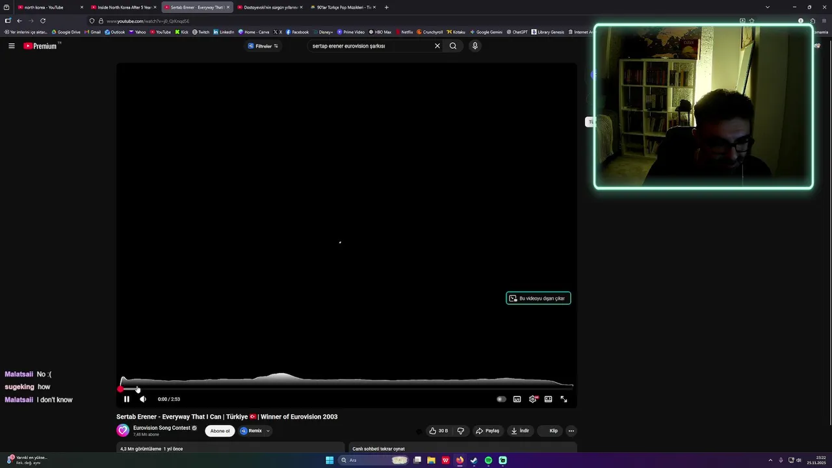Open the LinkedIn bookmark

point(224,32)
